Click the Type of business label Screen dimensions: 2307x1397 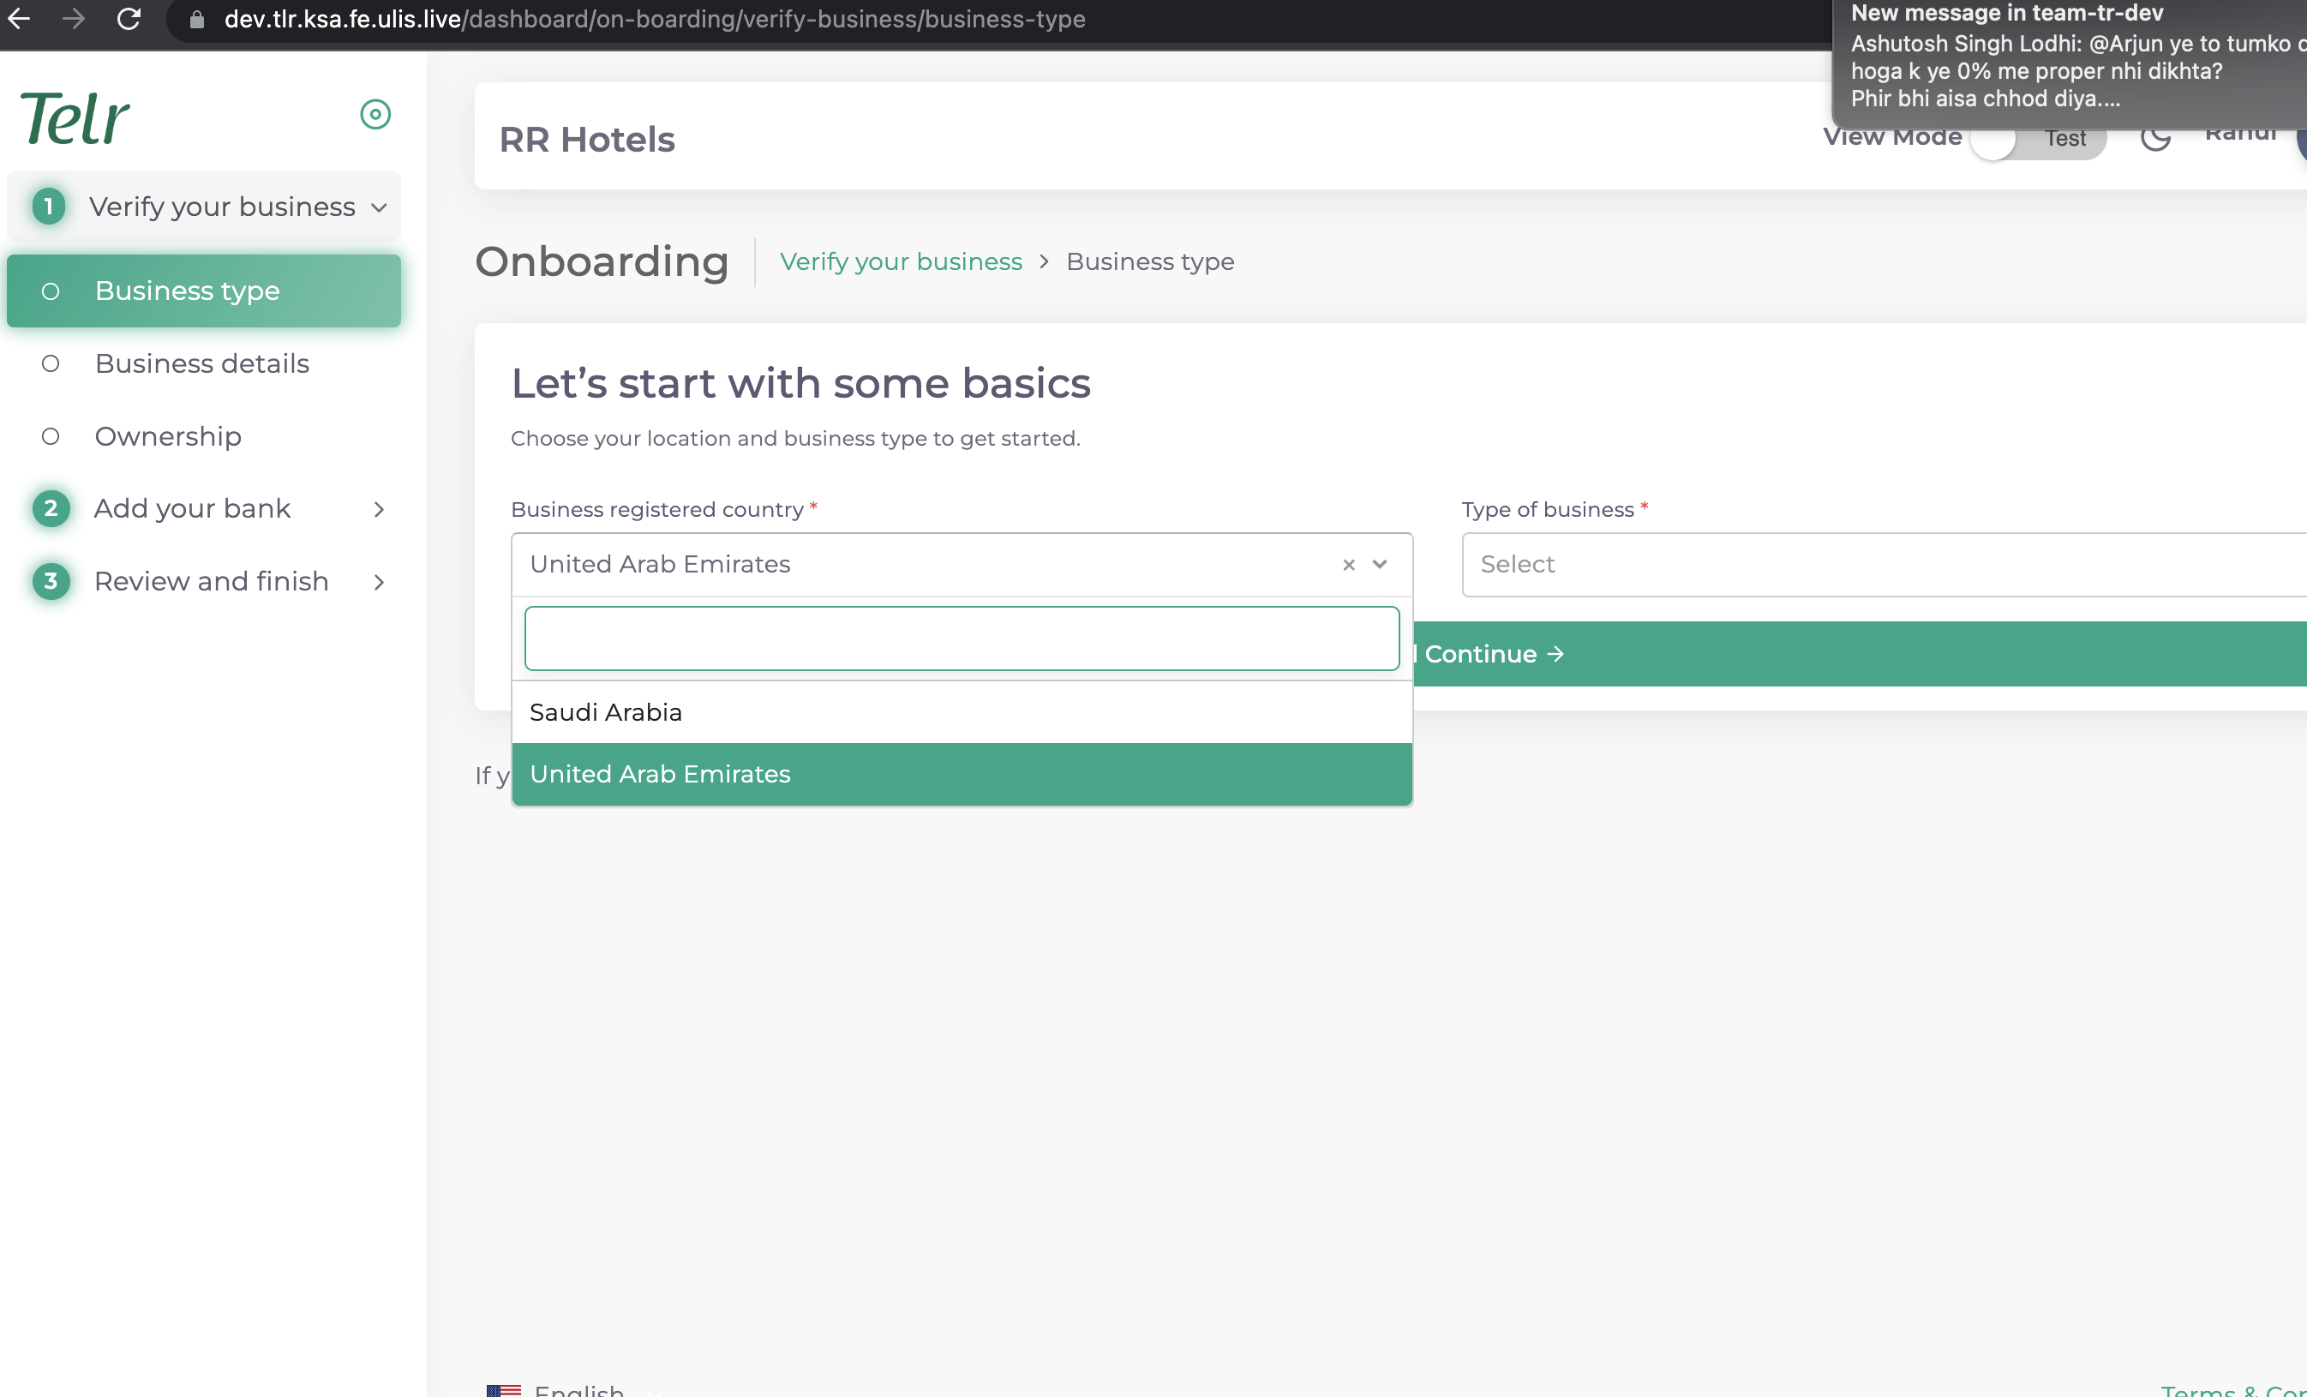coord(1548,509)
